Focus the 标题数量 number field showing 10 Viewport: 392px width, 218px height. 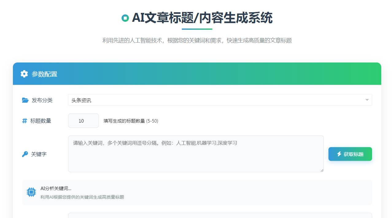[x=83, y=121]
